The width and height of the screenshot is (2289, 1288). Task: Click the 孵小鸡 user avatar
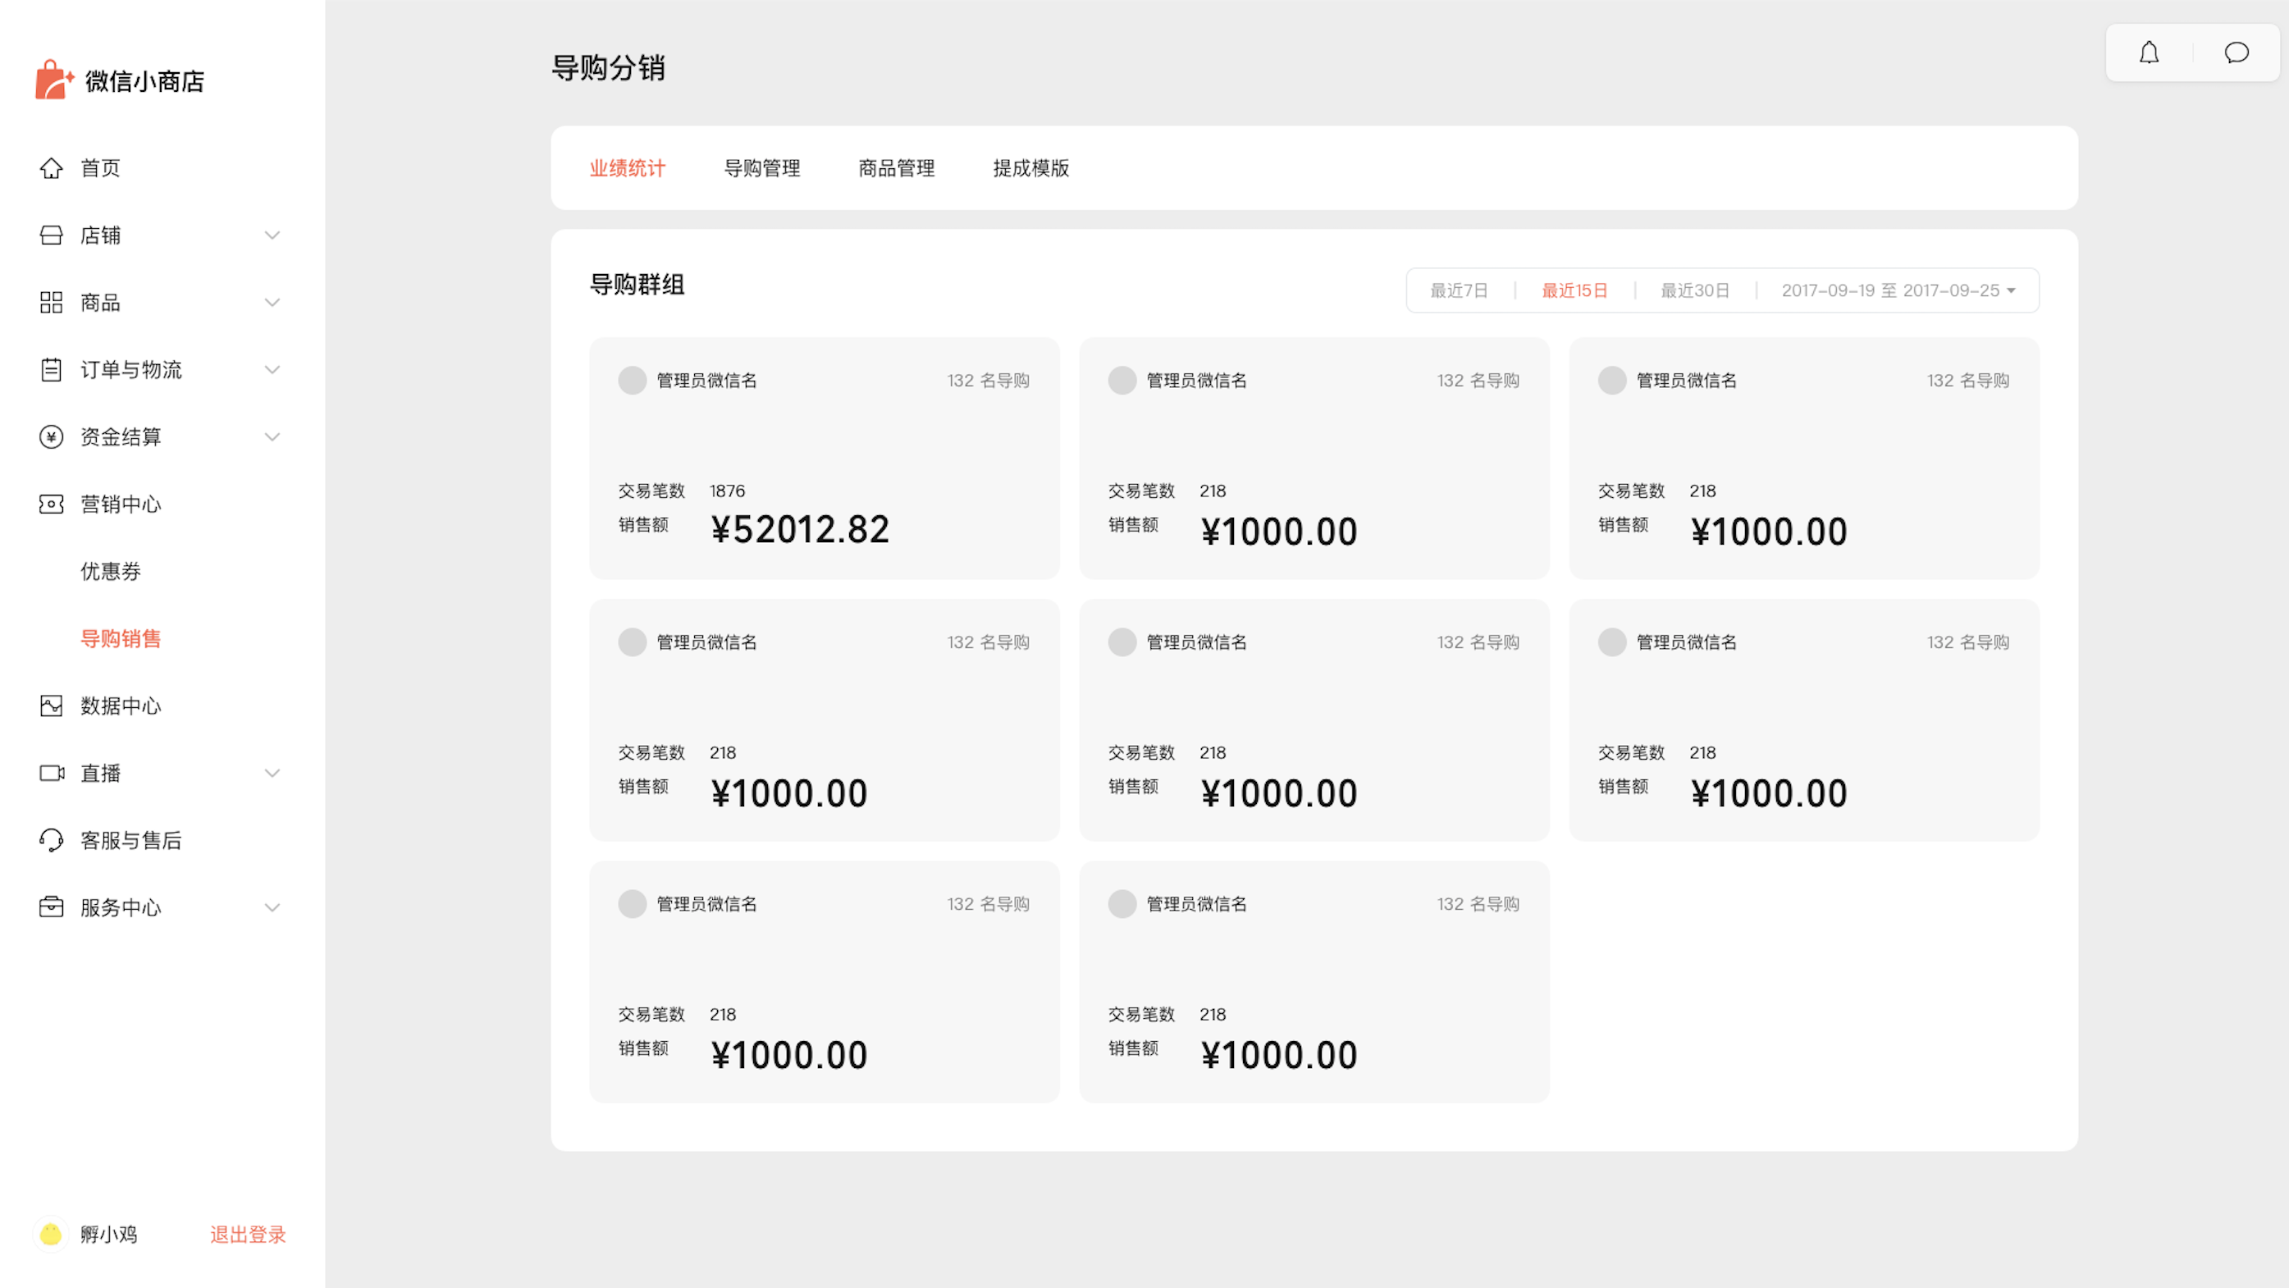click(x=51, y=1234)
